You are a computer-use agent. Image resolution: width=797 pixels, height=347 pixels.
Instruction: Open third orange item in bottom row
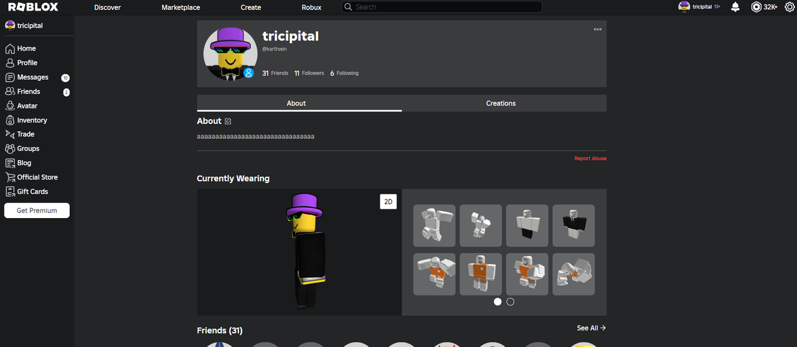coord(527,274)
